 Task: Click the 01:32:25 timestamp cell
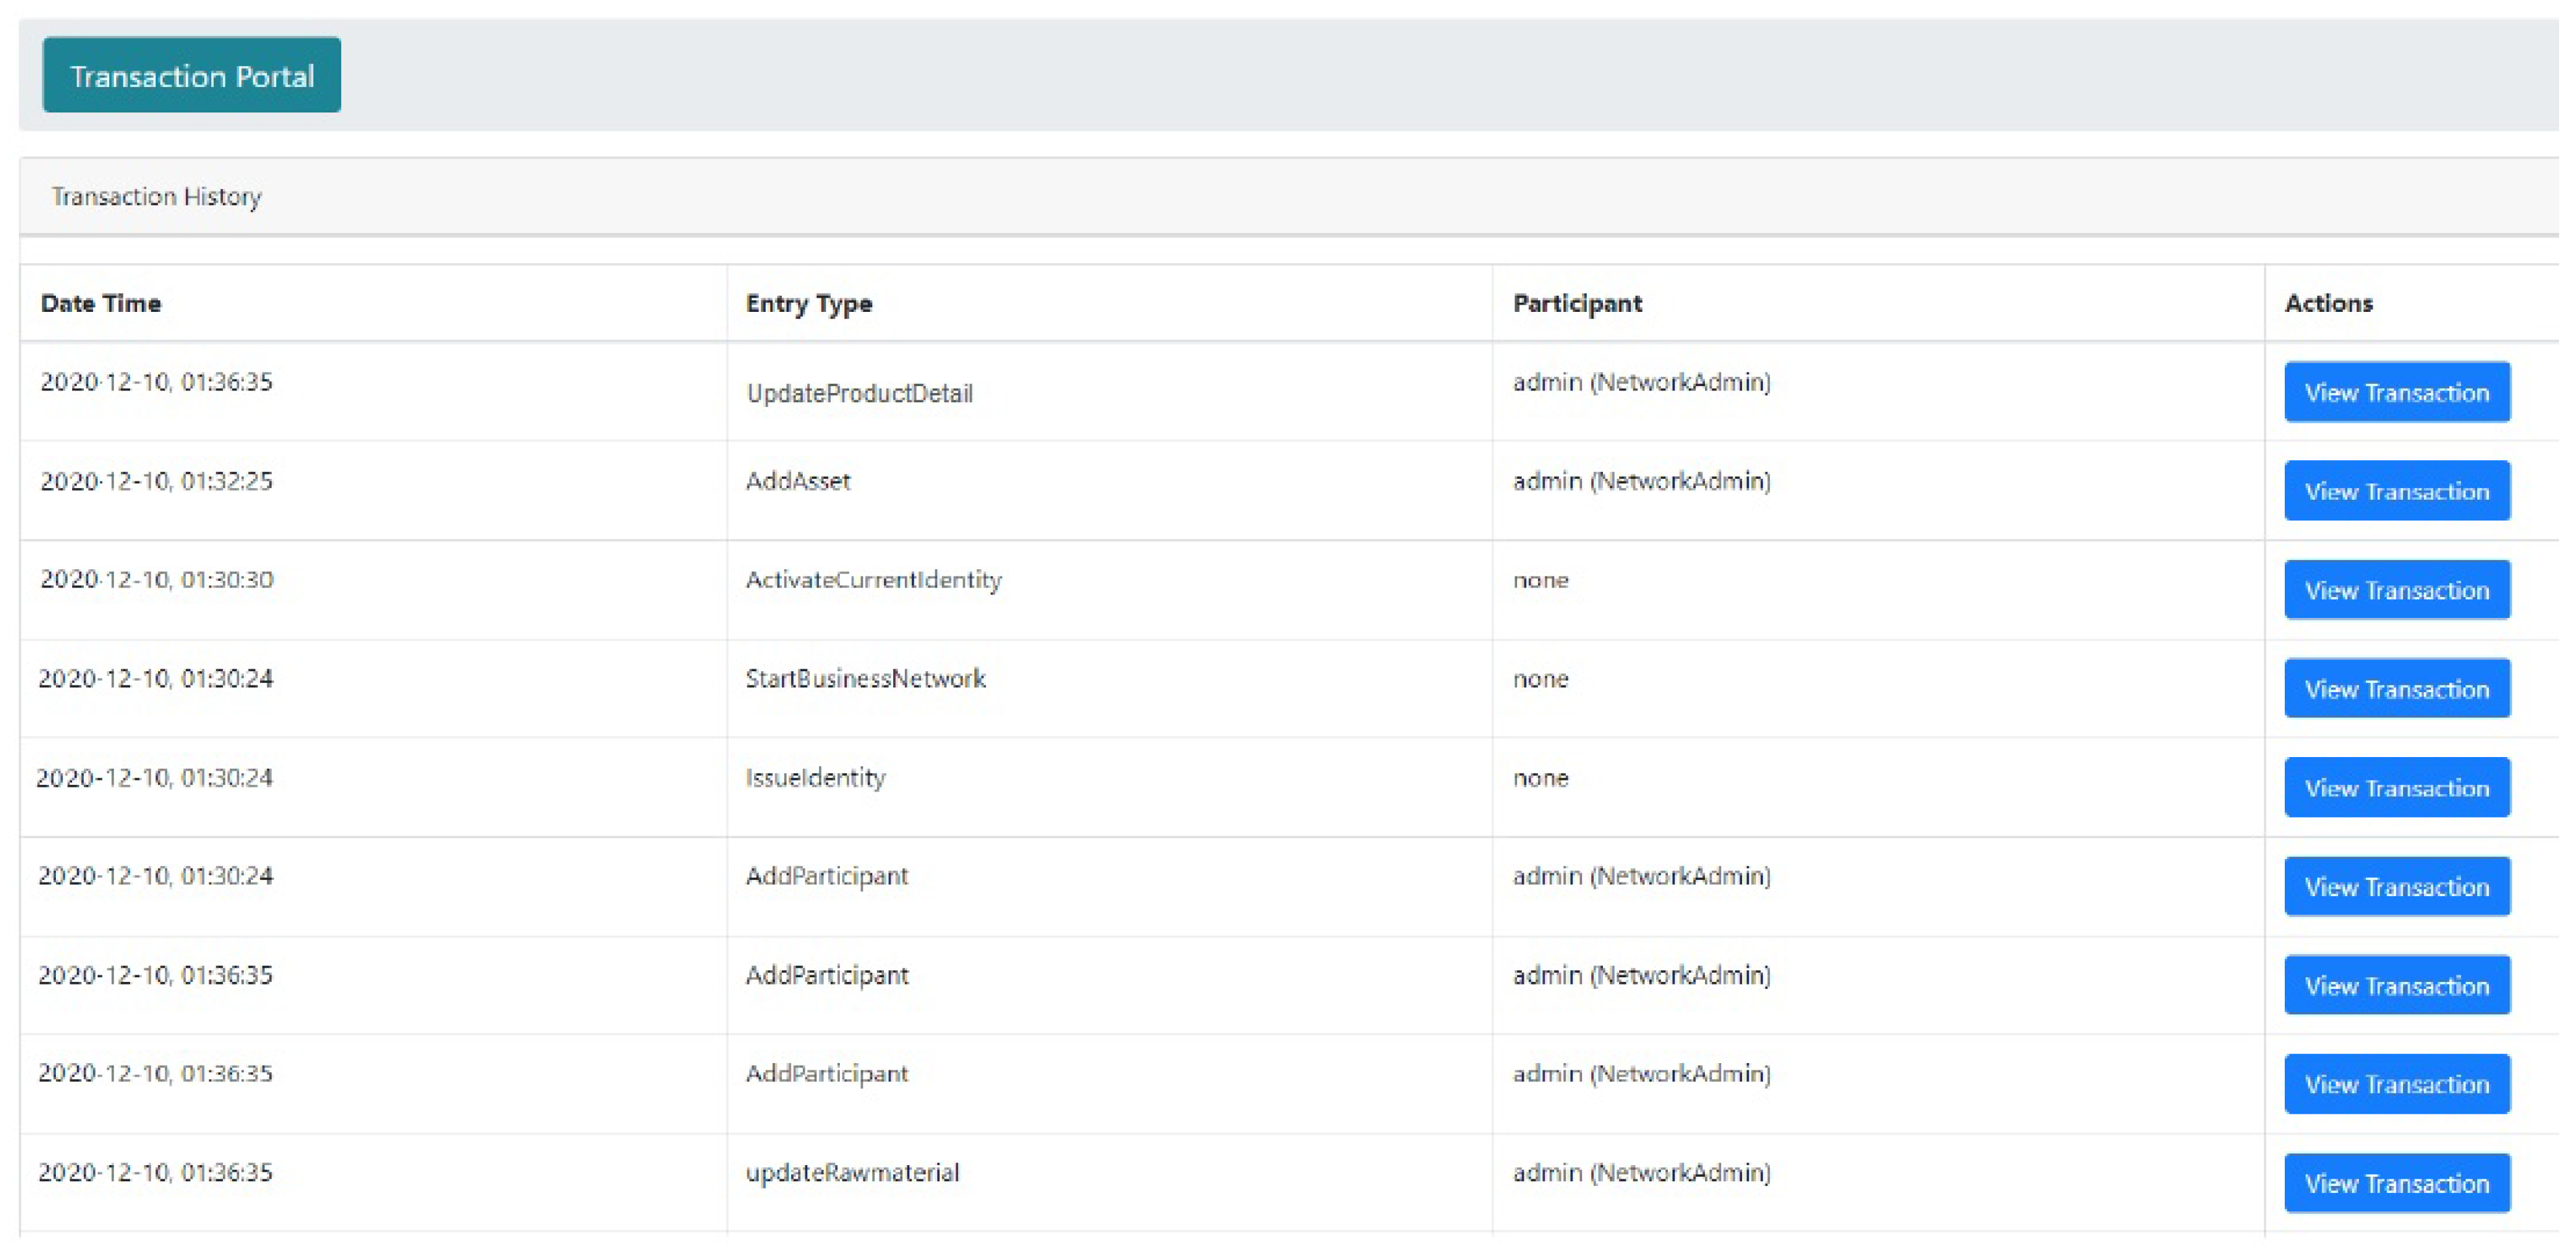click(x=156, y=482)
